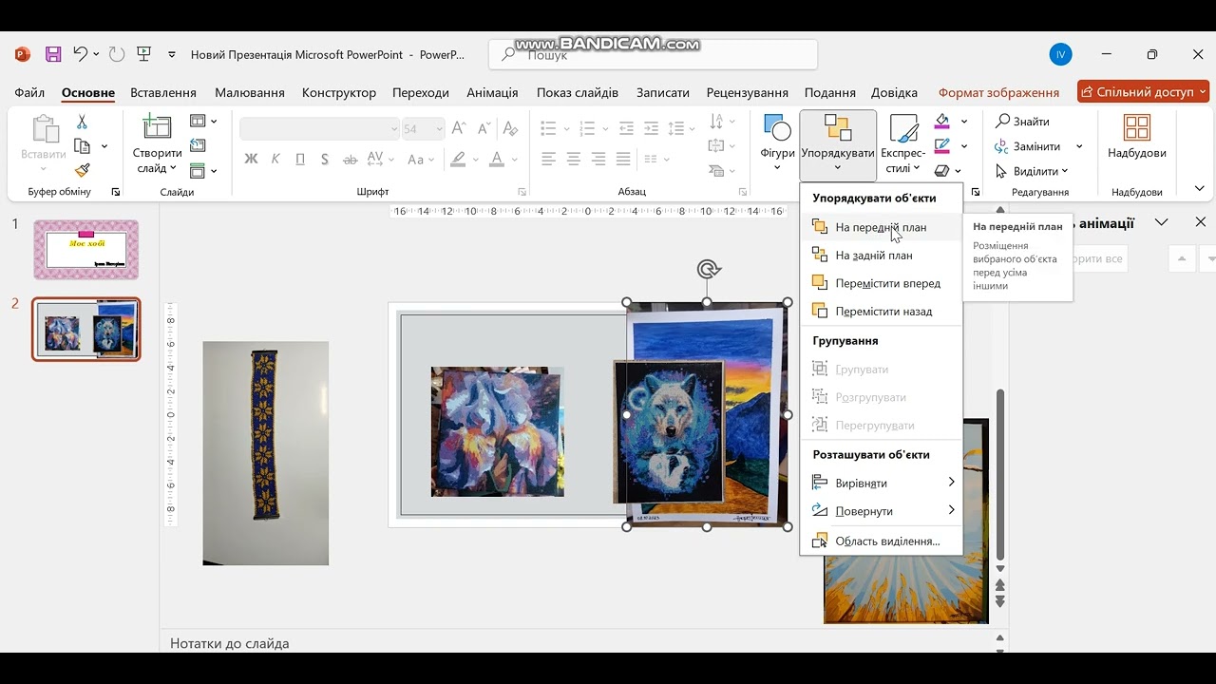Toggle center text alignment
The height and width of the screenshot is (684, 1216).
click(574, 159)
